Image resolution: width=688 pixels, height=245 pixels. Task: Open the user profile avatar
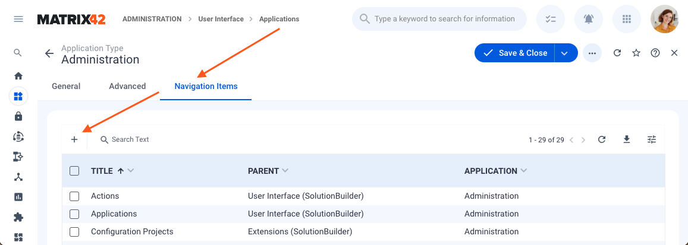point(664,19)
